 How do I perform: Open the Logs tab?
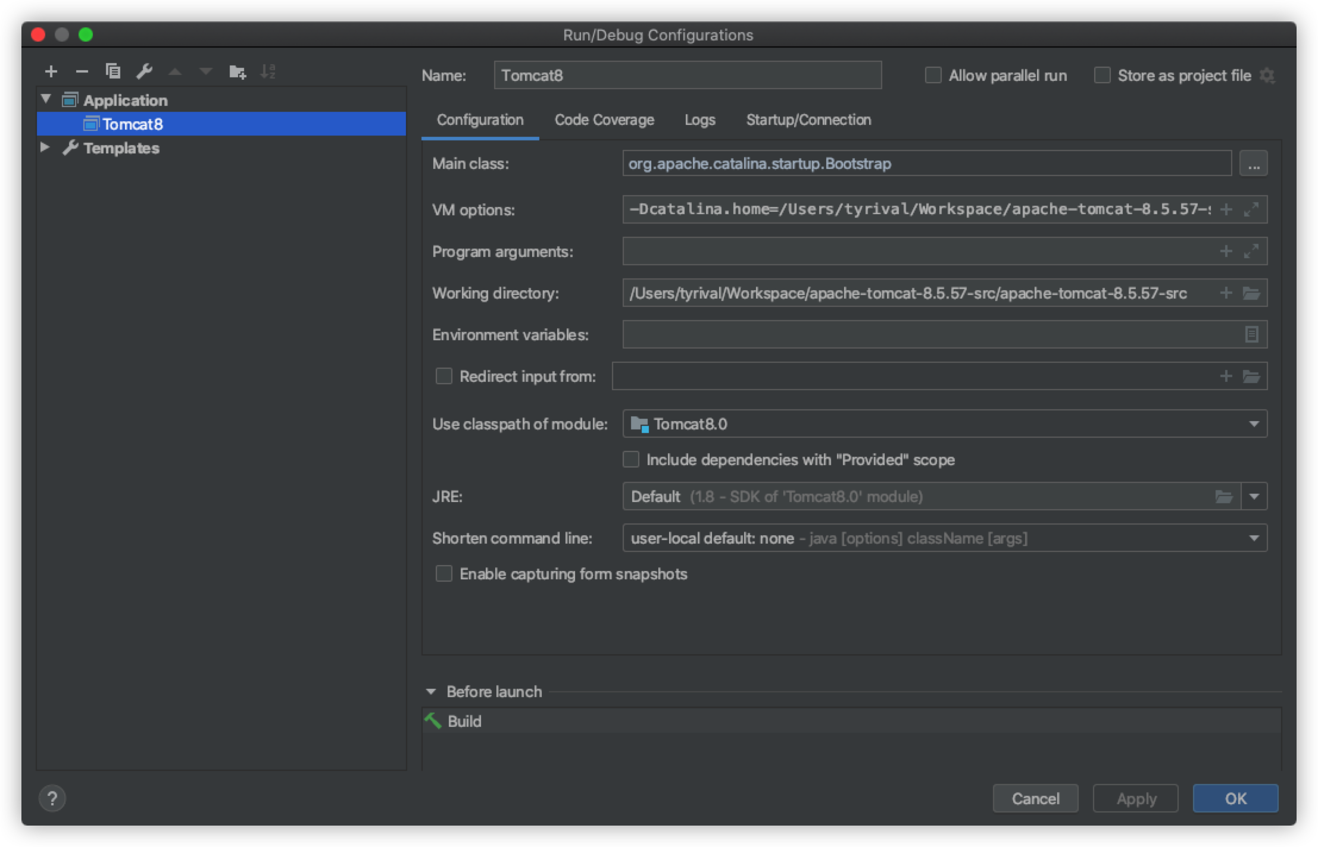(x=700, y=120)
